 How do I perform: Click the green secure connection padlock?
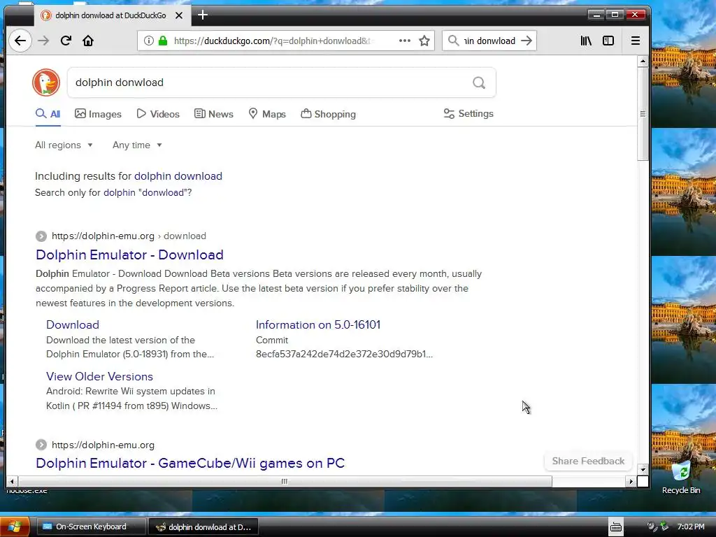point(163,41)
